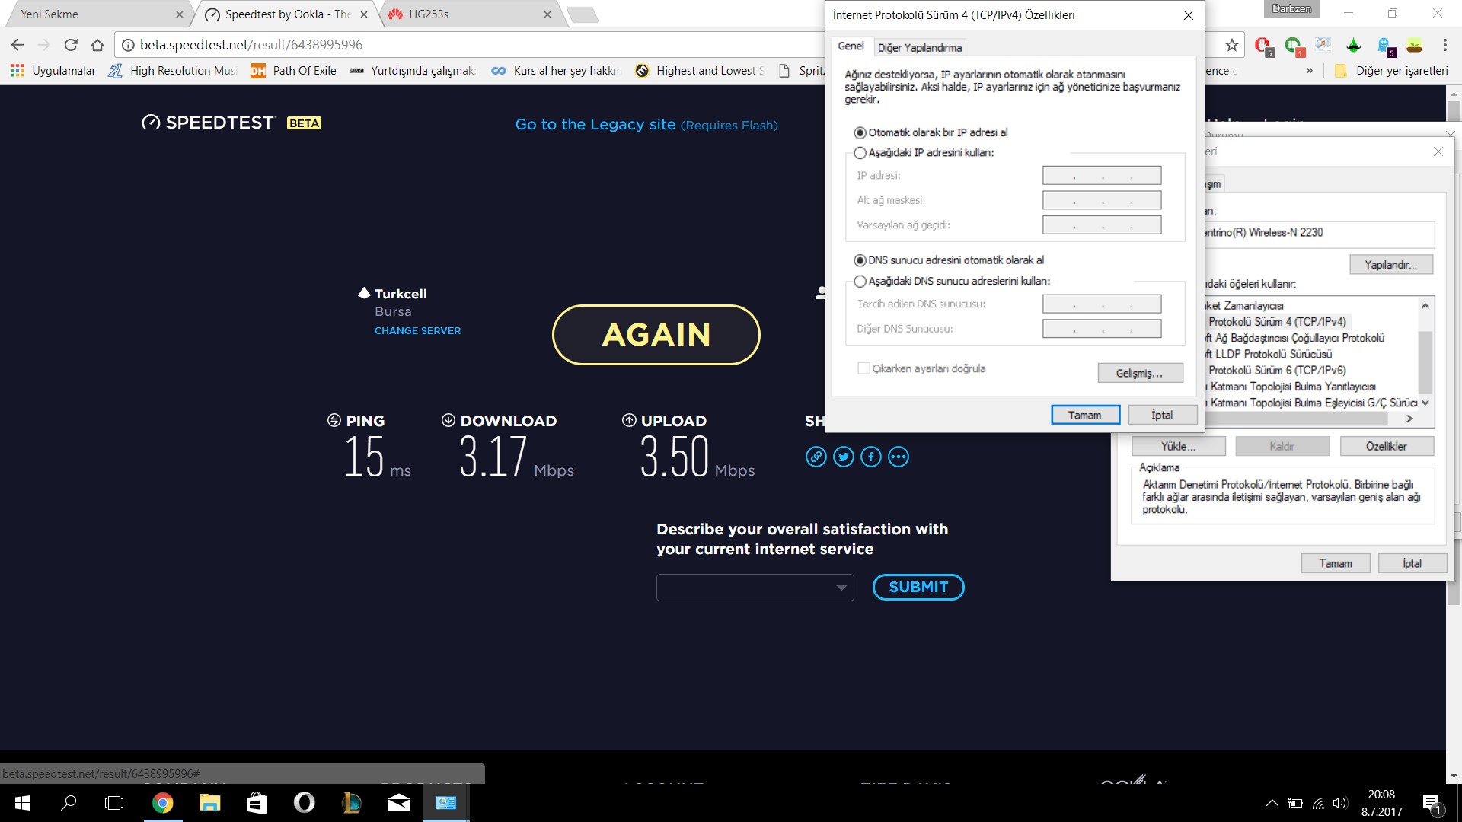
Task: Click Yükle in the adapter properties window
Action: point(1179,446)
